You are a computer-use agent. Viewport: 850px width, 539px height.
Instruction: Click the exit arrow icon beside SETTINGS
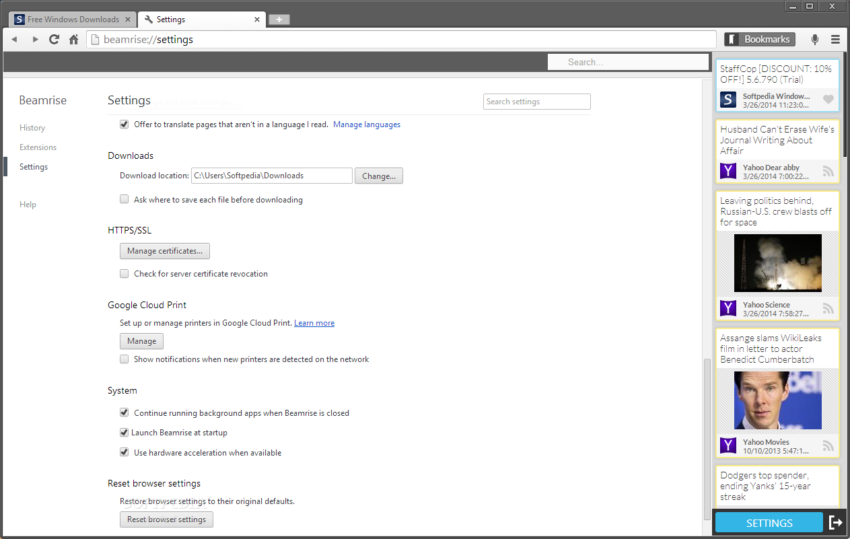pyautogui.click(x=835, y=522)
